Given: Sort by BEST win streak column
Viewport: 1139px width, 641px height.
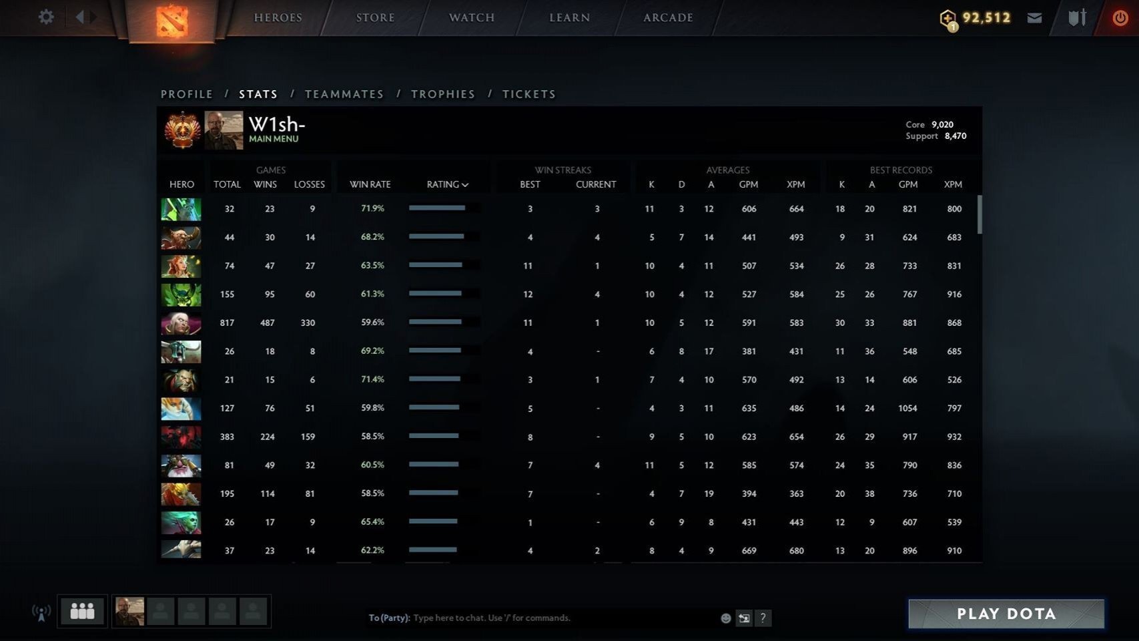Looking at the screenshot, I should pyautogui.click(x=530, y=184).
